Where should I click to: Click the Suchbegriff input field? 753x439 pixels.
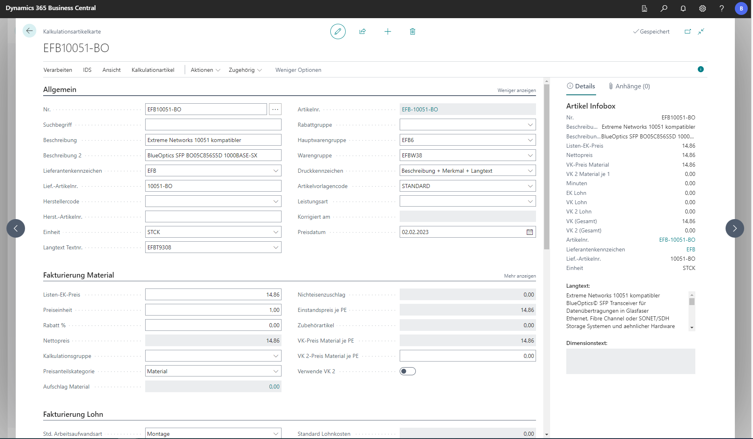pyautogui.click(x=213, y=125)
